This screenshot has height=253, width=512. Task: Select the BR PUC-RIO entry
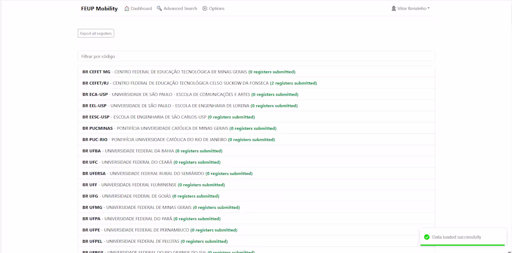pyautogui.click(x=256, y=140)
